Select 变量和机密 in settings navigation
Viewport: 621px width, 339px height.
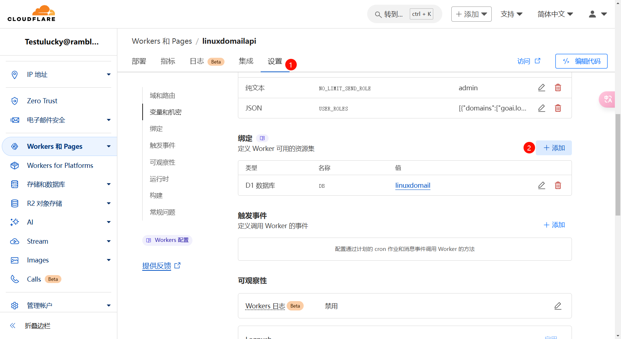tap(166, 112)
